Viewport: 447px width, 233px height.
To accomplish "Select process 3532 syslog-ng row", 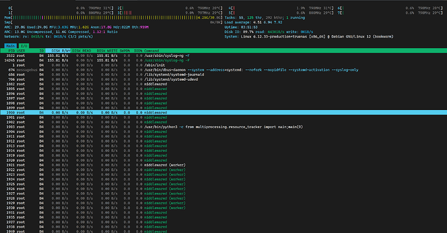I will [x=223, y=56].
